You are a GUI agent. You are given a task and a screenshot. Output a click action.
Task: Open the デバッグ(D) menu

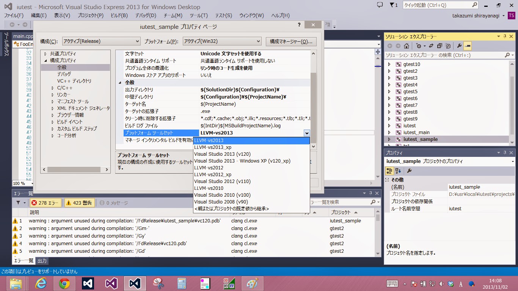pos(146,16)
